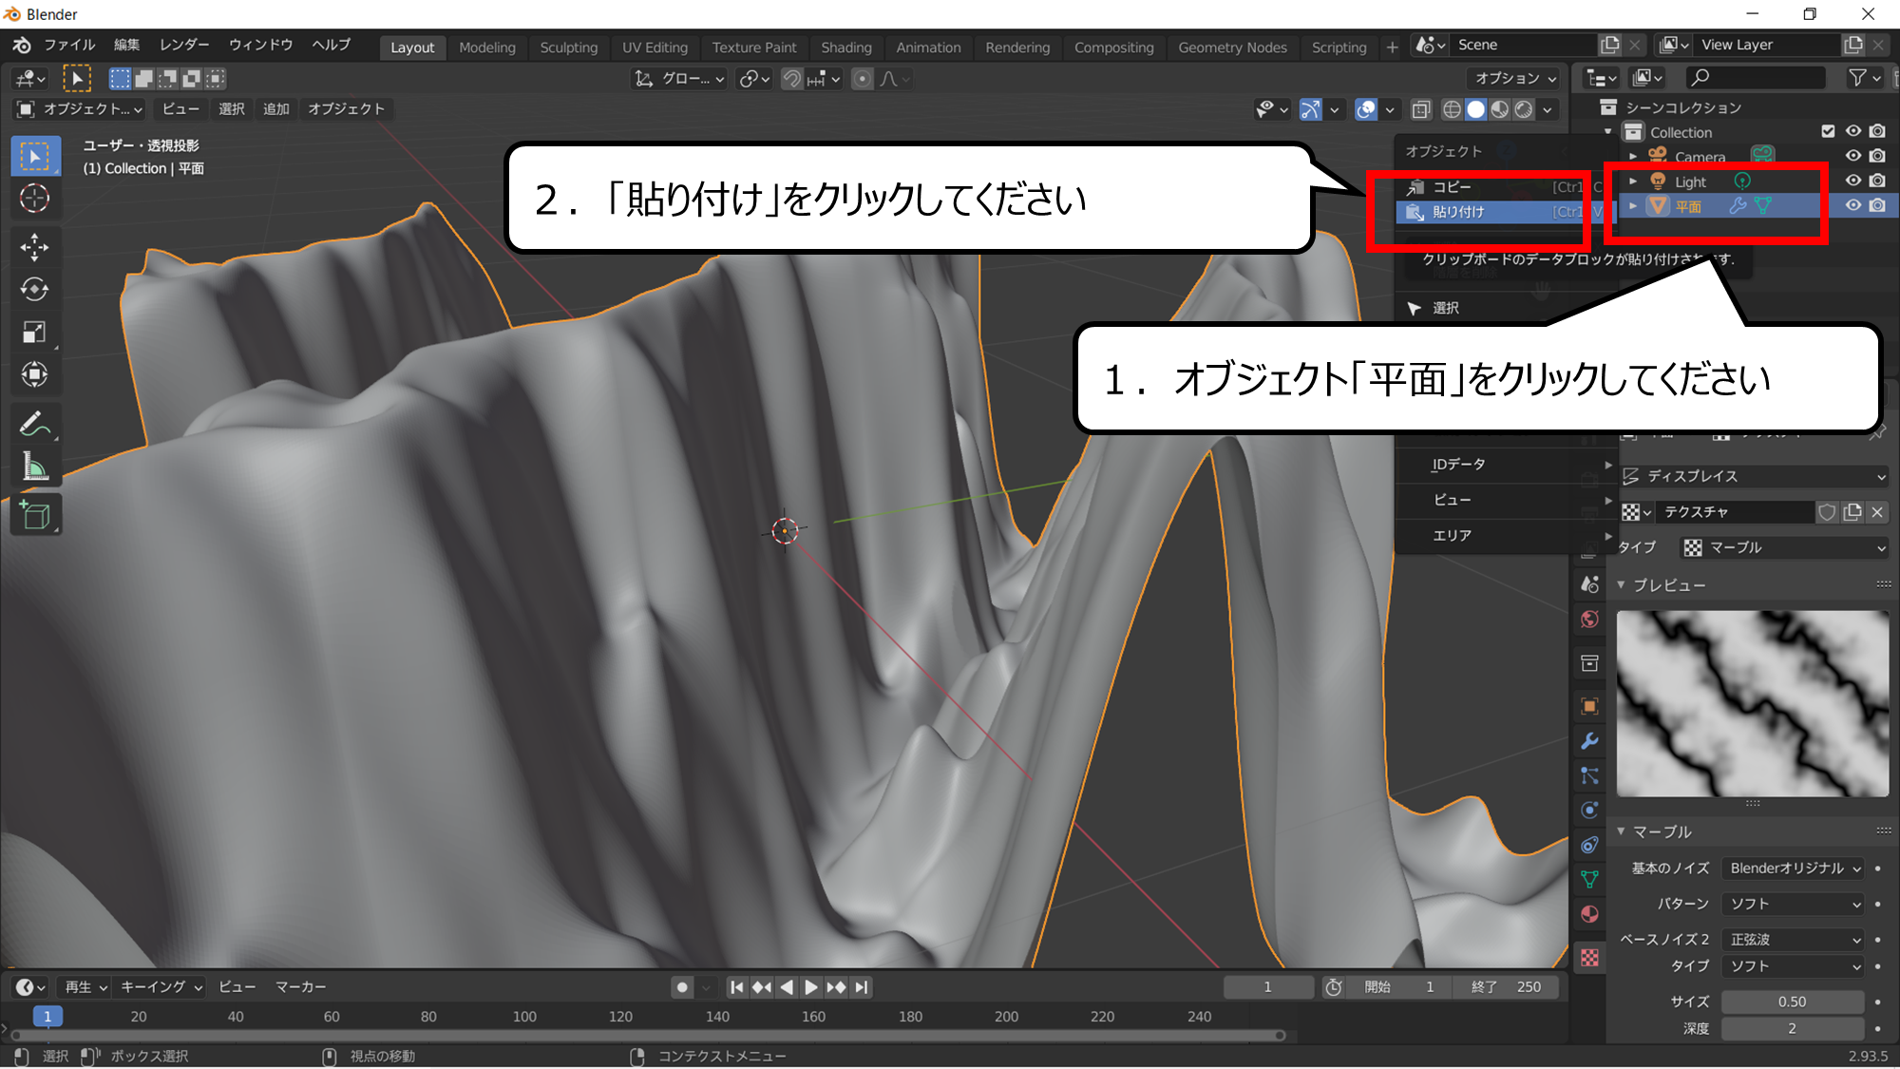Switch to the Modeling workspace tab

pyautogui.click(x=486, y=48)
